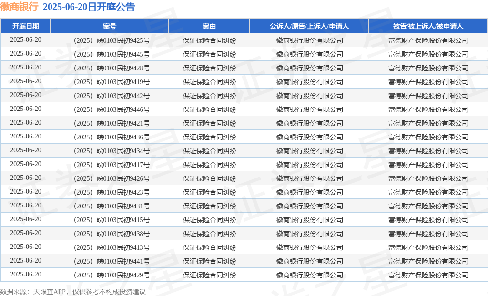The width and height of the screenshot is (488, 296).
Task: Select case number 皖0103民初9421号
Action: pos(123,123)
